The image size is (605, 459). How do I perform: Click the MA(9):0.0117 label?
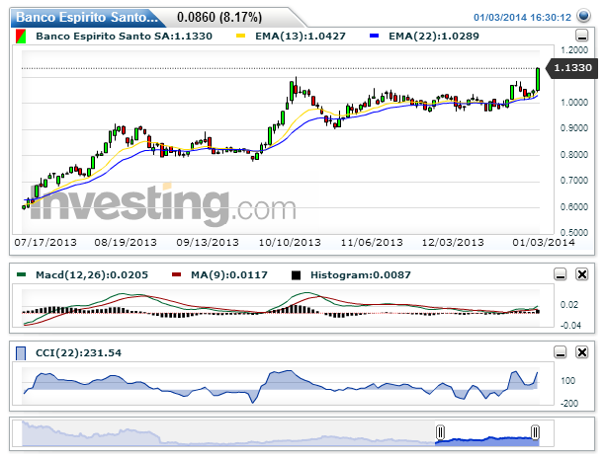(229, 275)
